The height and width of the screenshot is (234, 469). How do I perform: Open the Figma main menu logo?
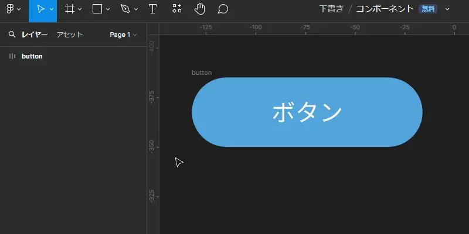click(10, 9)
